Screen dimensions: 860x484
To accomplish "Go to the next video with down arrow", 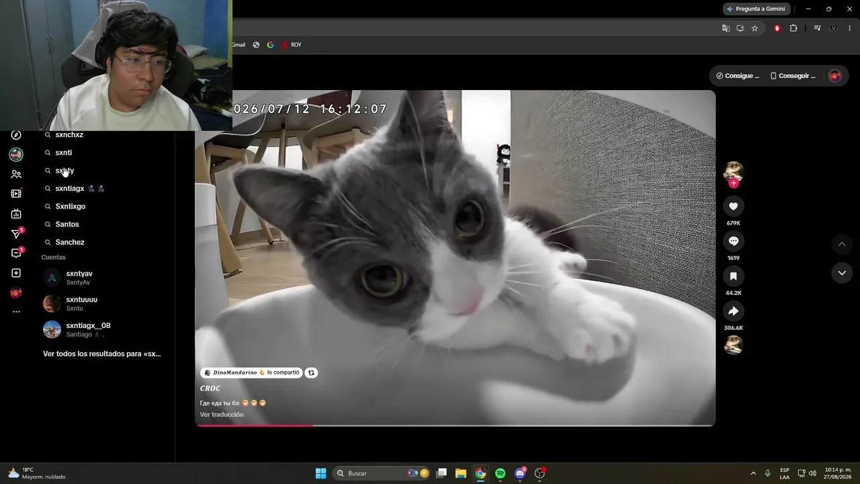I will (842, 273).
